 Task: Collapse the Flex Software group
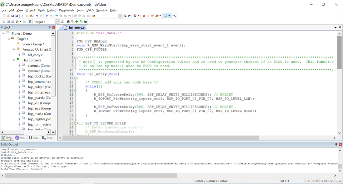(x=14, y=60)
